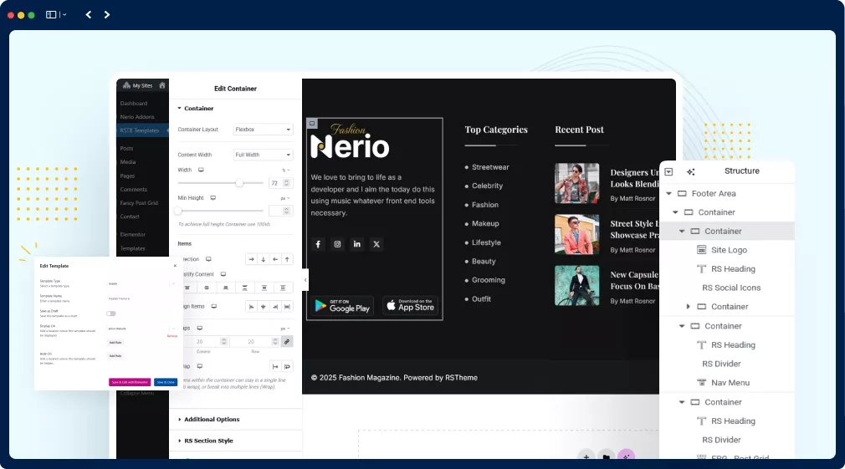Image resolution: width=845 pixels, height=469 pixels.
Task: Open Fancy Post Grid in WordPress sidebar
Action: (x=139, y=203)
